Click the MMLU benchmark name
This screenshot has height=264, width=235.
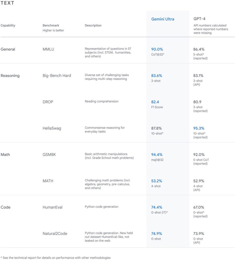48,49
